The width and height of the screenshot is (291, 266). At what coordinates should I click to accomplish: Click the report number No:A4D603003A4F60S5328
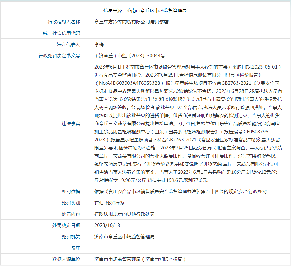pyautogui.click(x=129, y=83)
